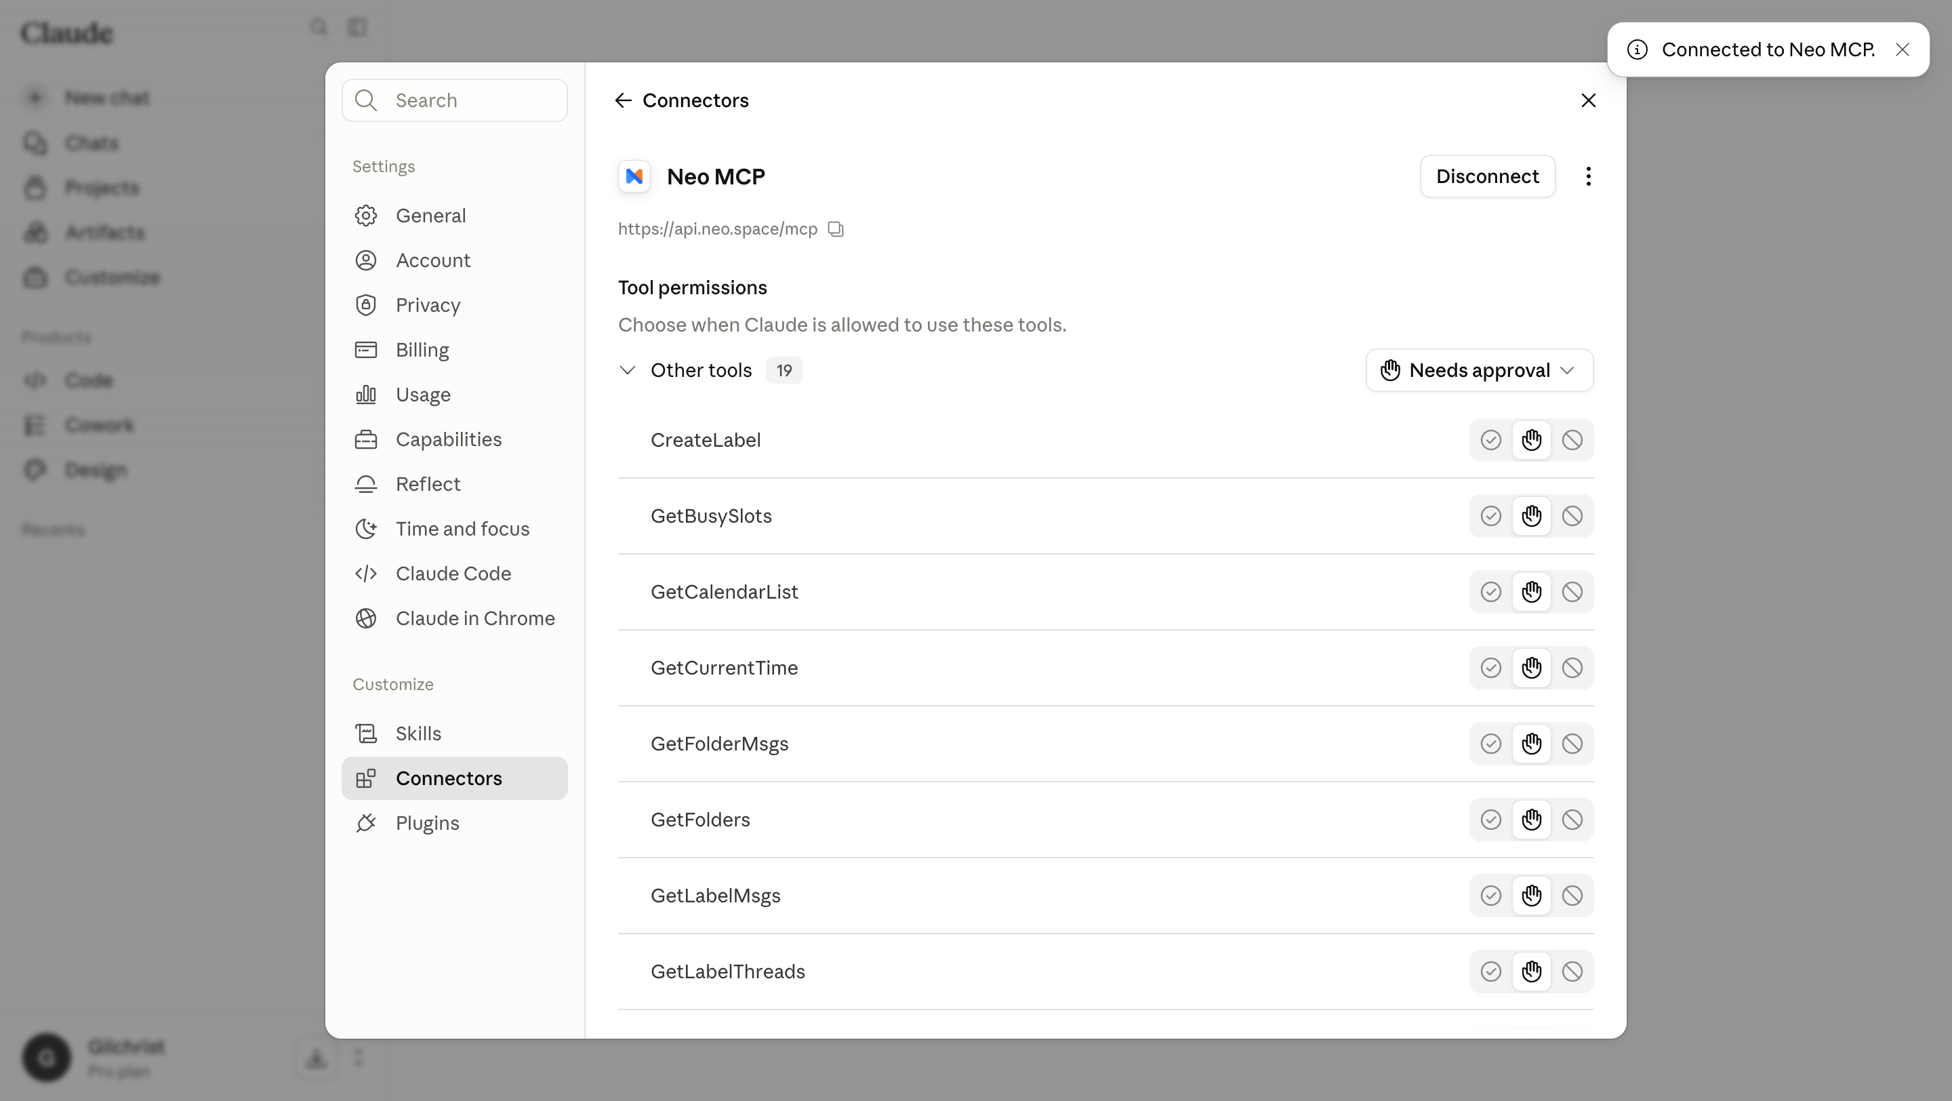Open the Neo MCP more options menu
1952x1101 pixels.
coord(1588,176)
